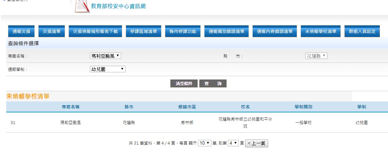This screenshot has height=158, width=388.
Task: Open the 群組人員設定 tab
Action: pos(362,32)
